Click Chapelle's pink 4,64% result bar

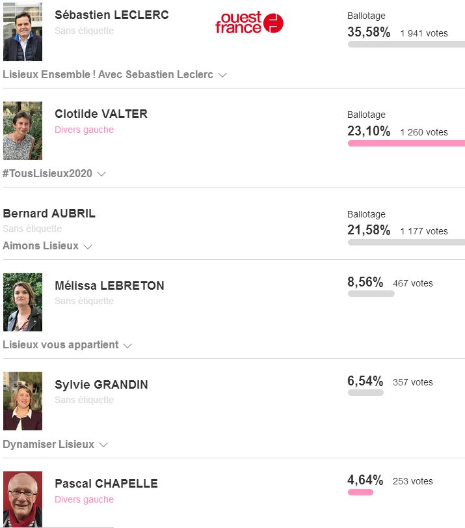[x=360, y=492]
